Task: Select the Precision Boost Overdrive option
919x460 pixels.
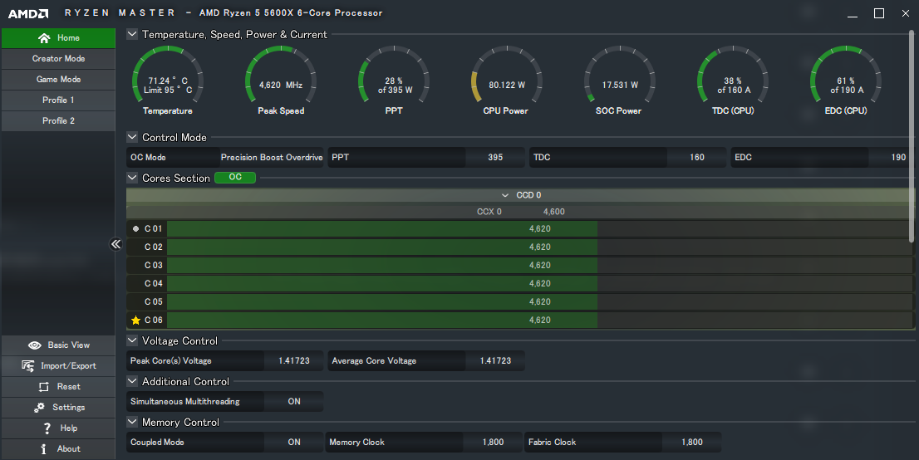Action: (x=270, y=158)
